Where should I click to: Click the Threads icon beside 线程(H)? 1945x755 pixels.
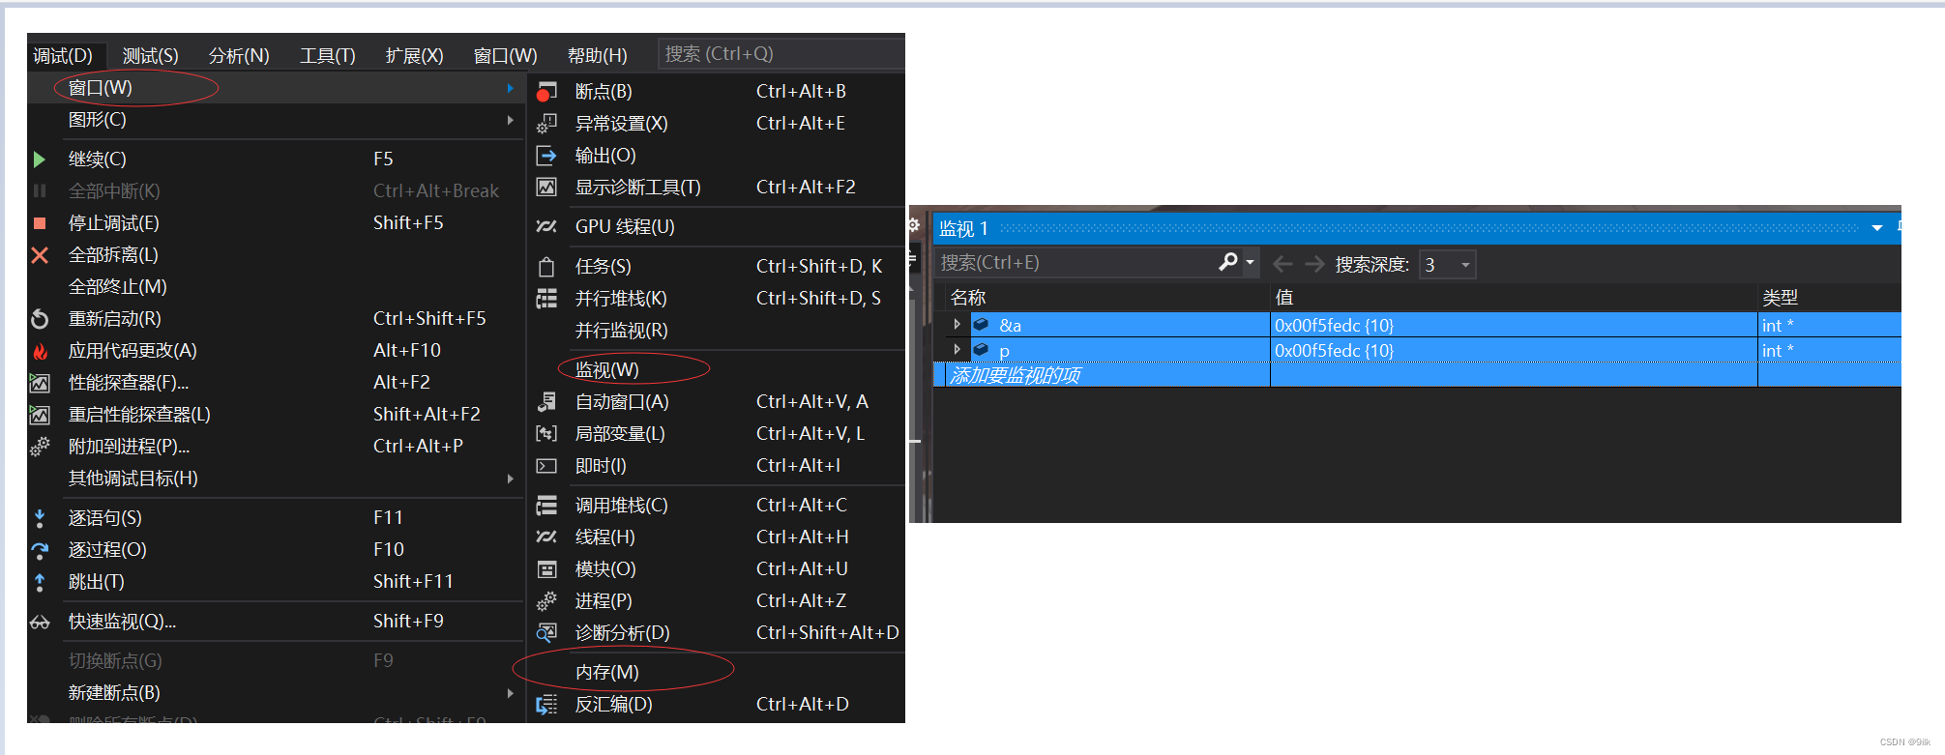[x=546, y=537]
